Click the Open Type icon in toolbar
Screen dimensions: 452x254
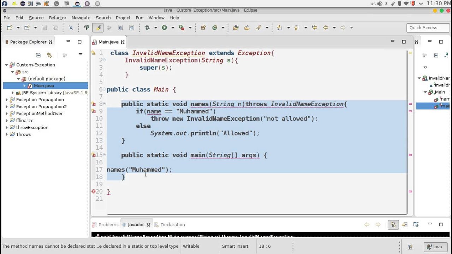click(x=236, y=28)
